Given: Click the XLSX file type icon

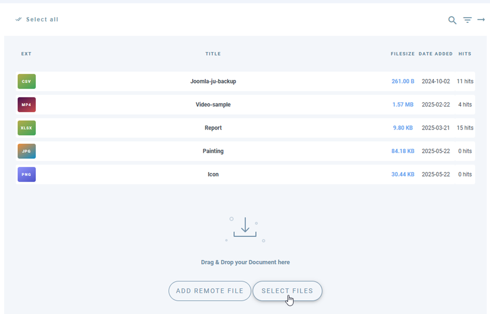Looking at the screenshot, I should coord(27,128).
